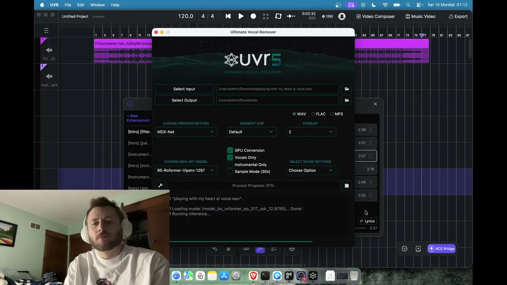Click the 2:36 item's drag handle

371,130
